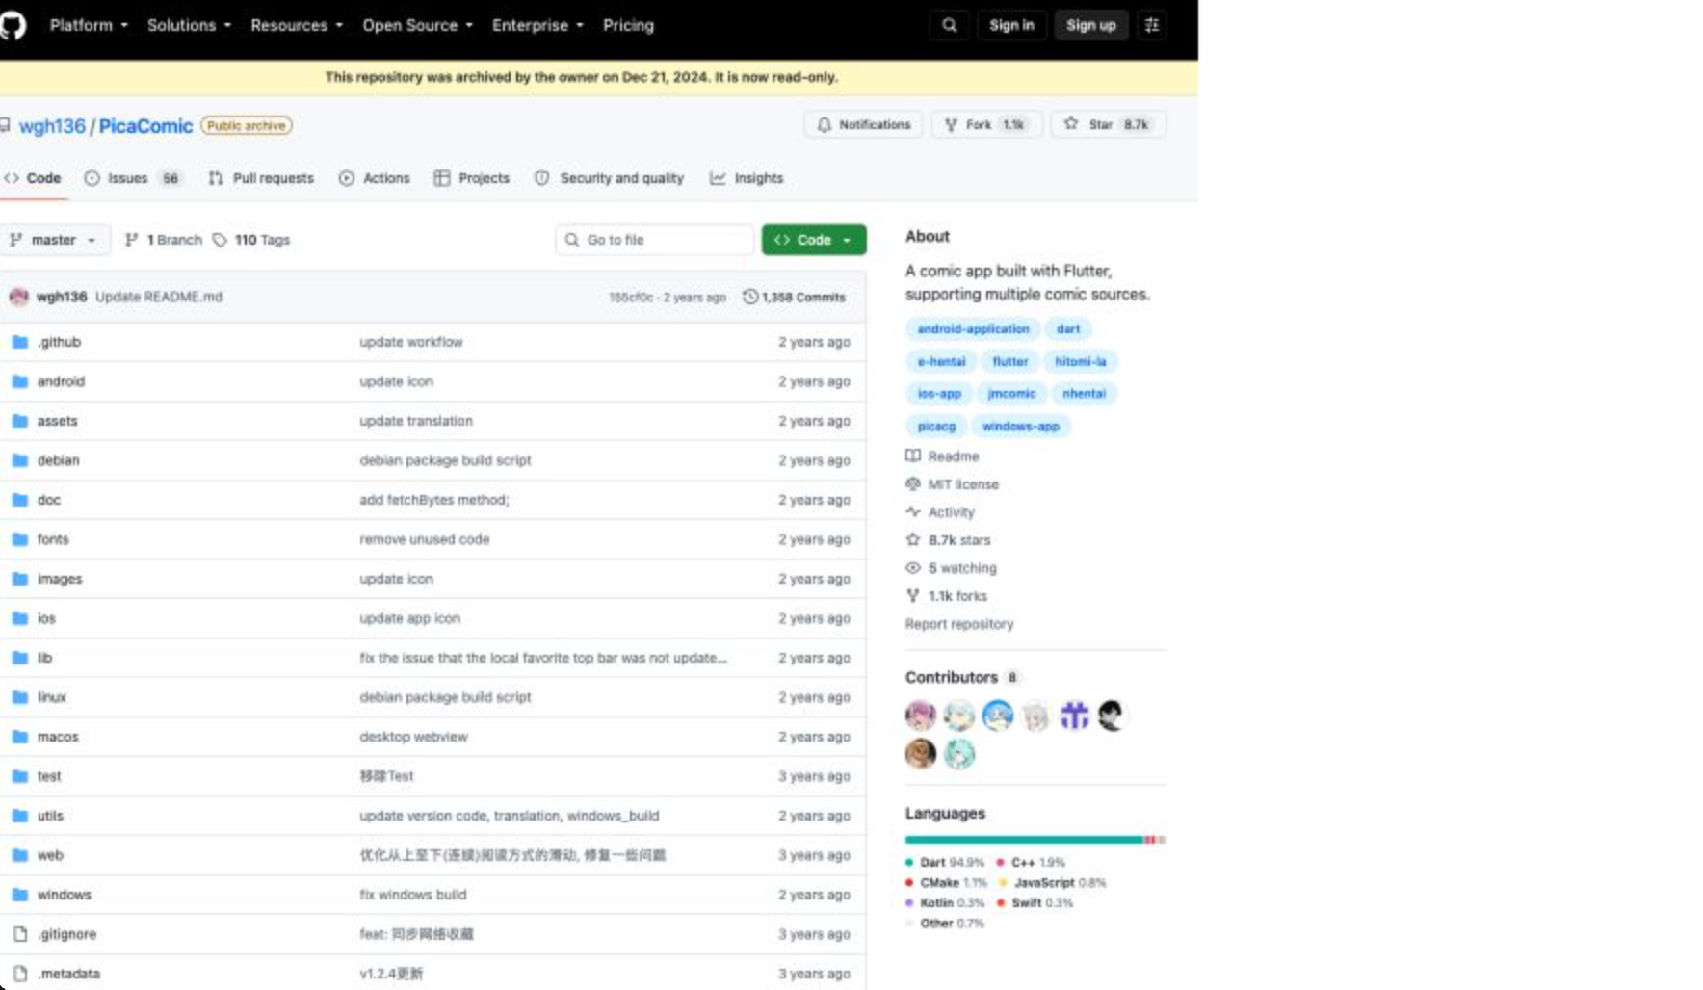Switch to the Code tab

point(34,178)
